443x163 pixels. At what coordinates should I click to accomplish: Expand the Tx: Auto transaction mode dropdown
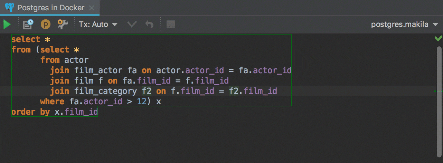point(98,25)
